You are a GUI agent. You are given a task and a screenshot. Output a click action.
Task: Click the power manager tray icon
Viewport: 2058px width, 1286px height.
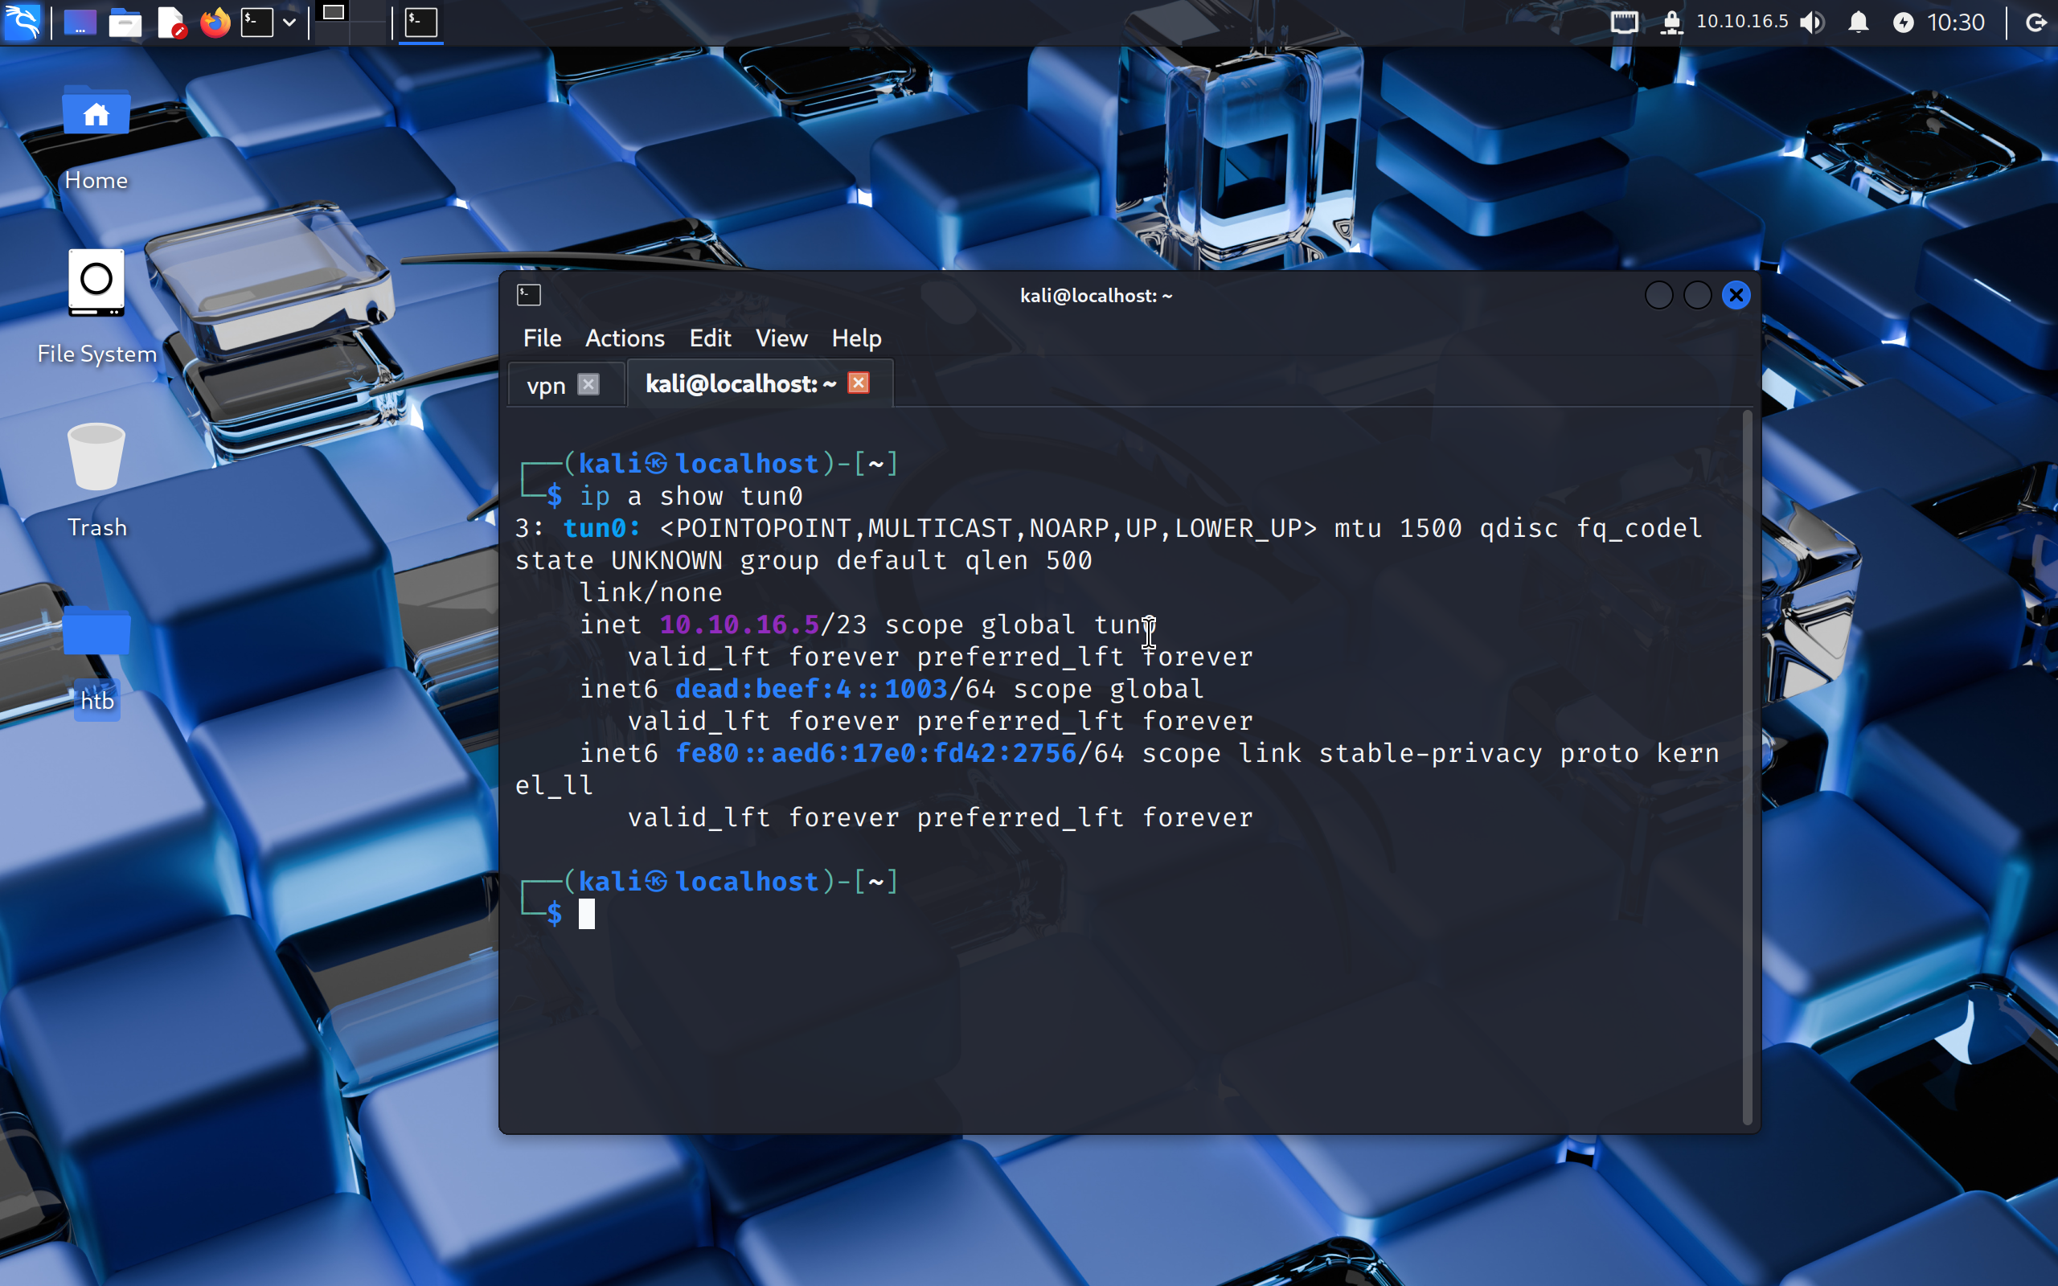pyautogui.click(x=1903, y=23)
